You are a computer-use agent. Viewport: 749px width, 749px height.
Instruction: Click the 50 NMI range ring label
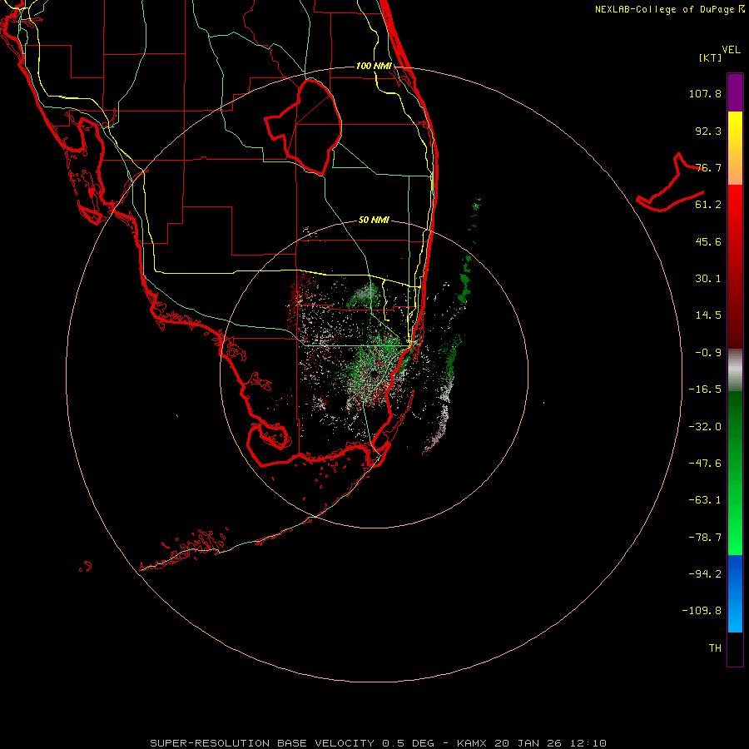[374, 221]
